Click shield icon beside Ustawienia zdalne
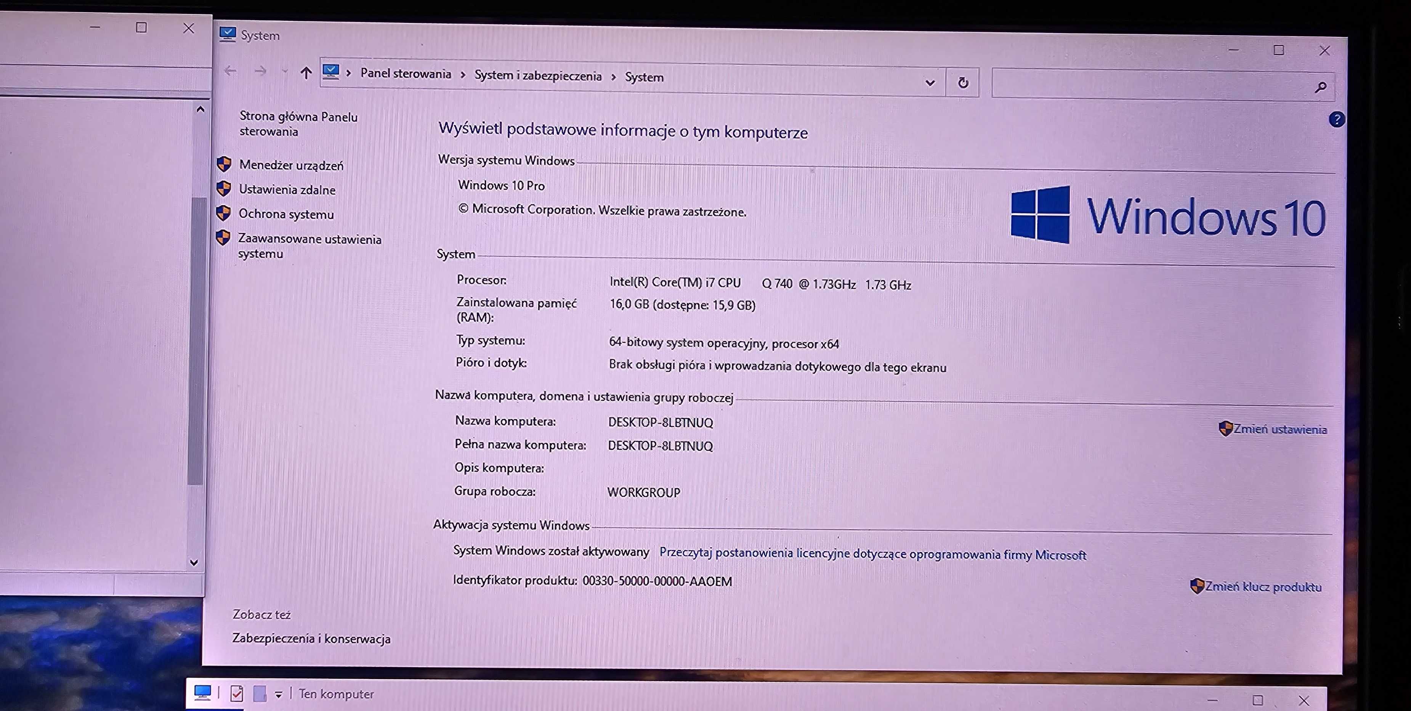The width and height of the screenshot is (1411, 711). (x=223, y=188)
